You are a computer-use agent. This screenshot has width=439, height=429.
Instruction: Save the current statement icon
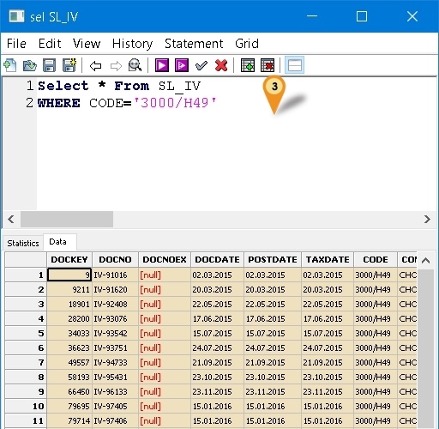(49, 65)
